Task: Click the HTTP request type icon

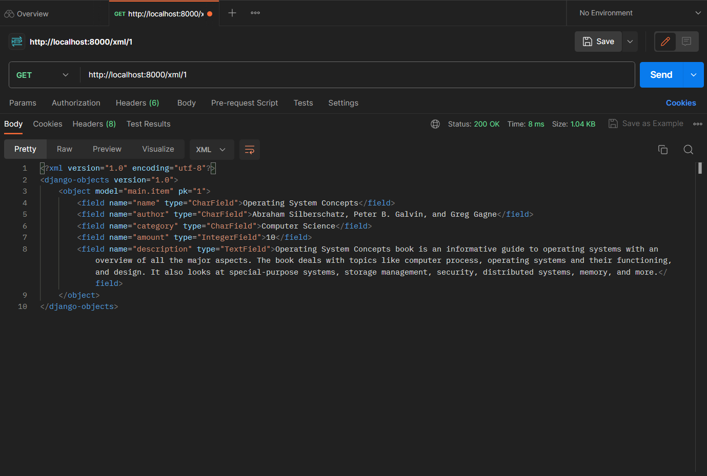Action: (x=17, y=42)
